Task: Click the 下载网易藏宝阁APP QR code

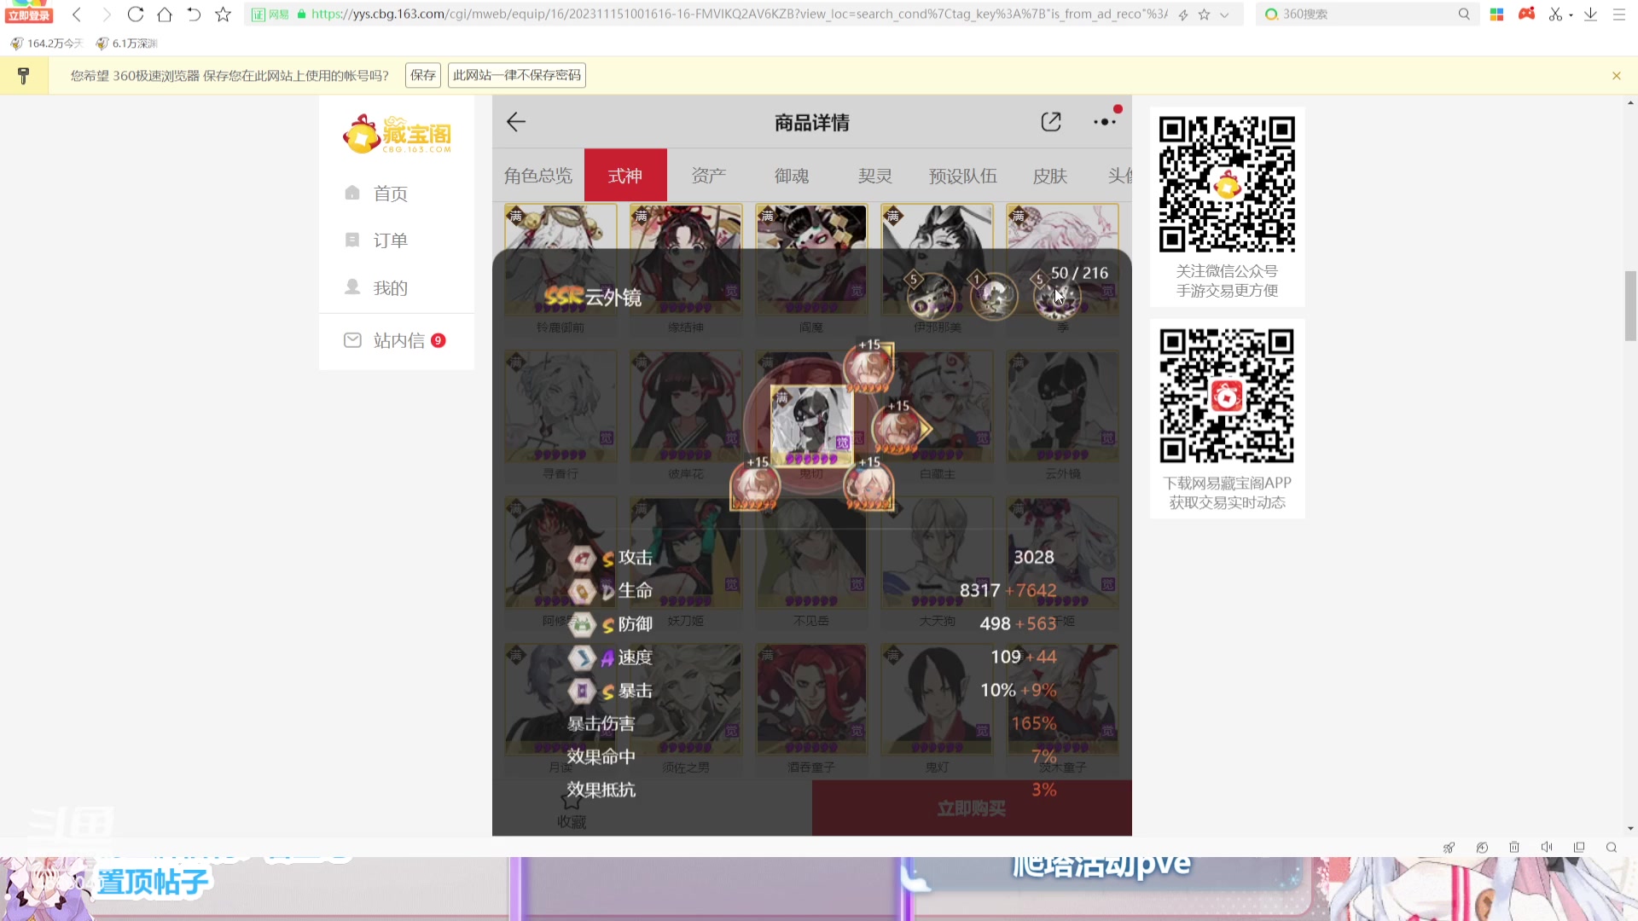Action: pyautogui.click(x=1227, y=396)
